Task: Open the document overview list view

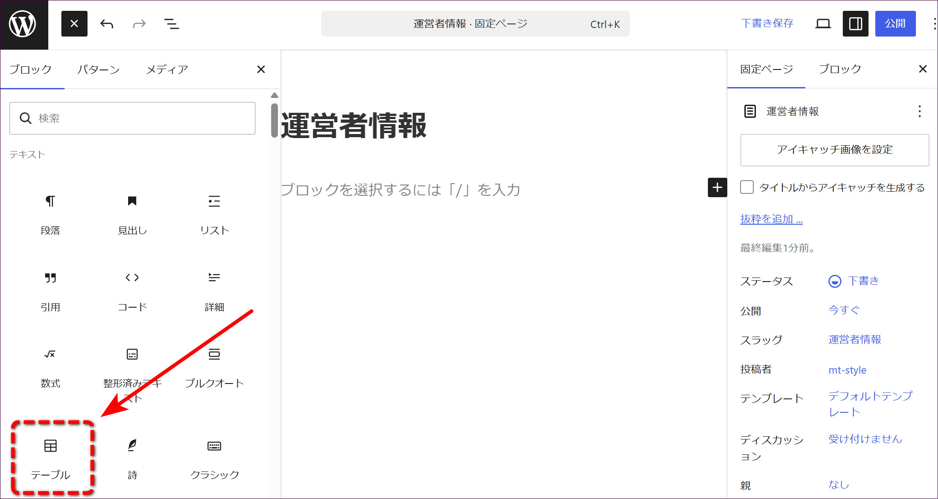Action: click(x=171, y=24)
